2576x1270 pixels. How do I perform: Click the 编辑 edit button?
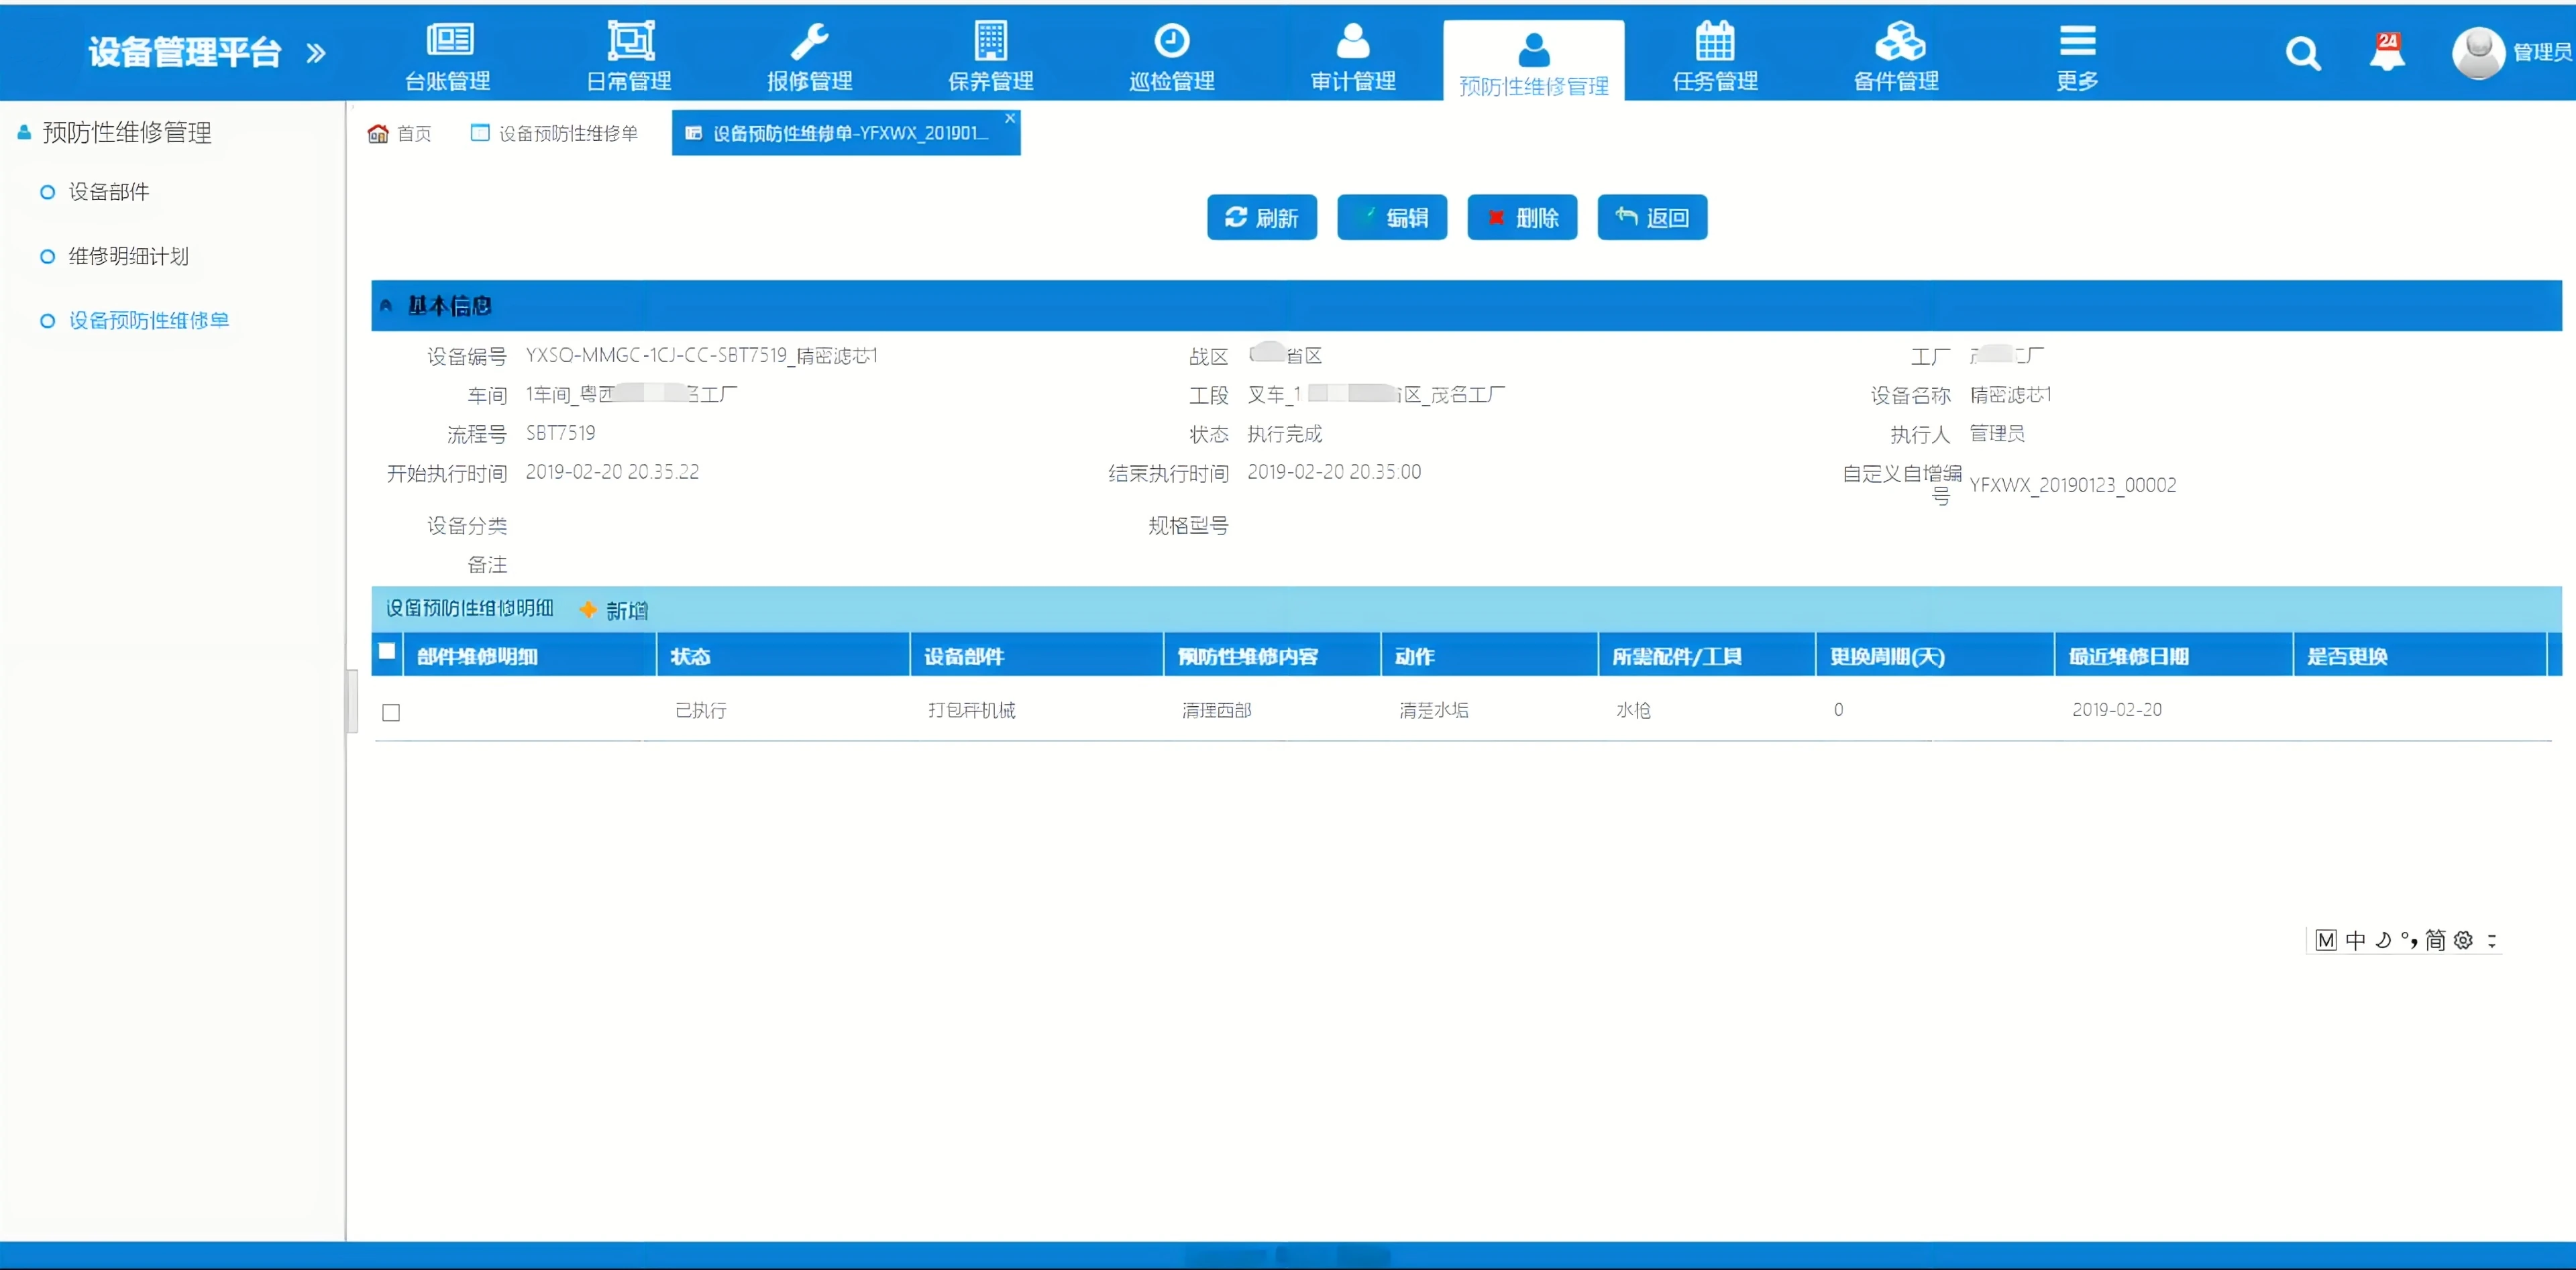[1392, 217]
